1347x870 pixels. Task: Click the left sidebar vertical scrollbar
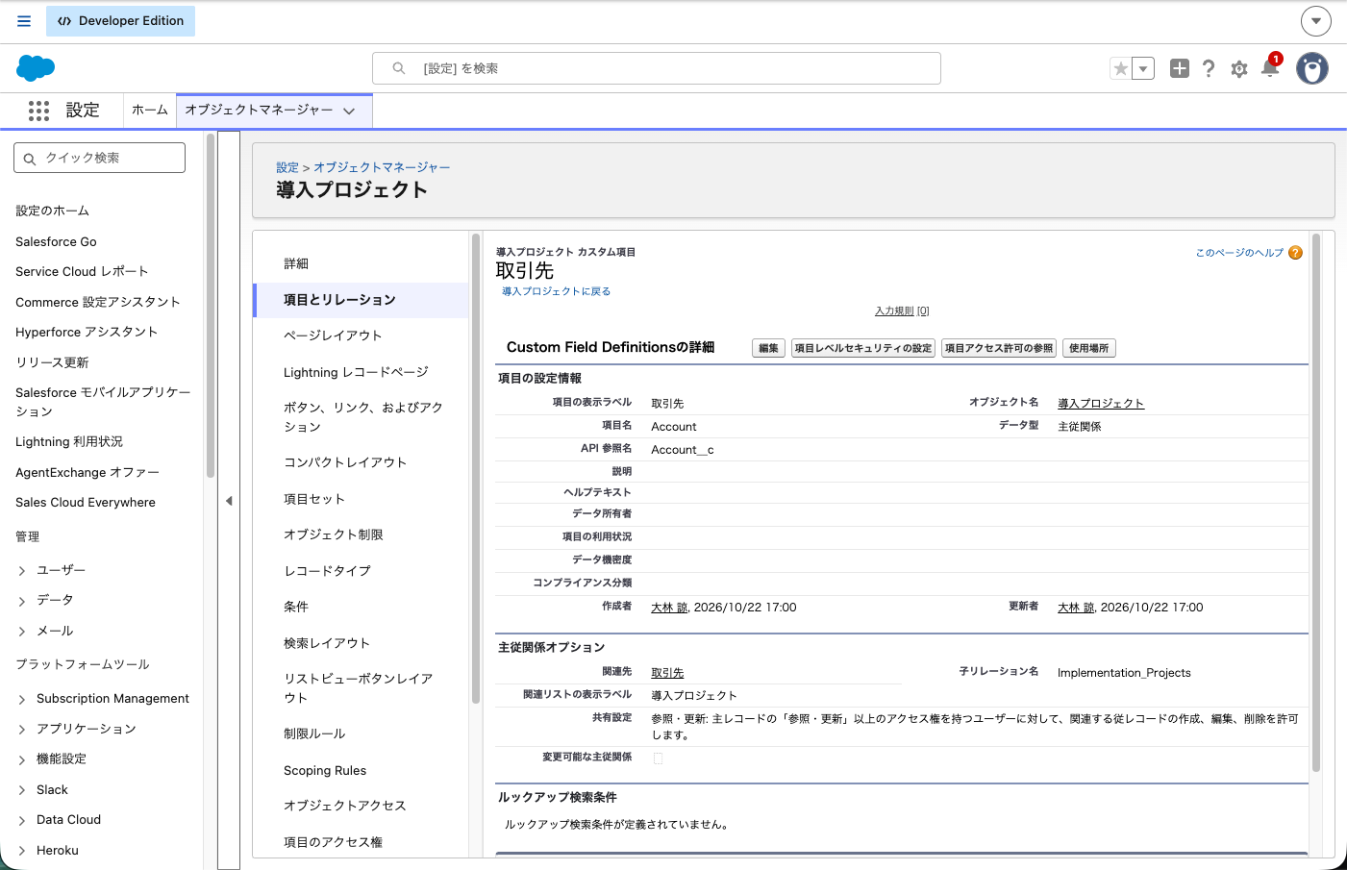[x=210, y=306]
